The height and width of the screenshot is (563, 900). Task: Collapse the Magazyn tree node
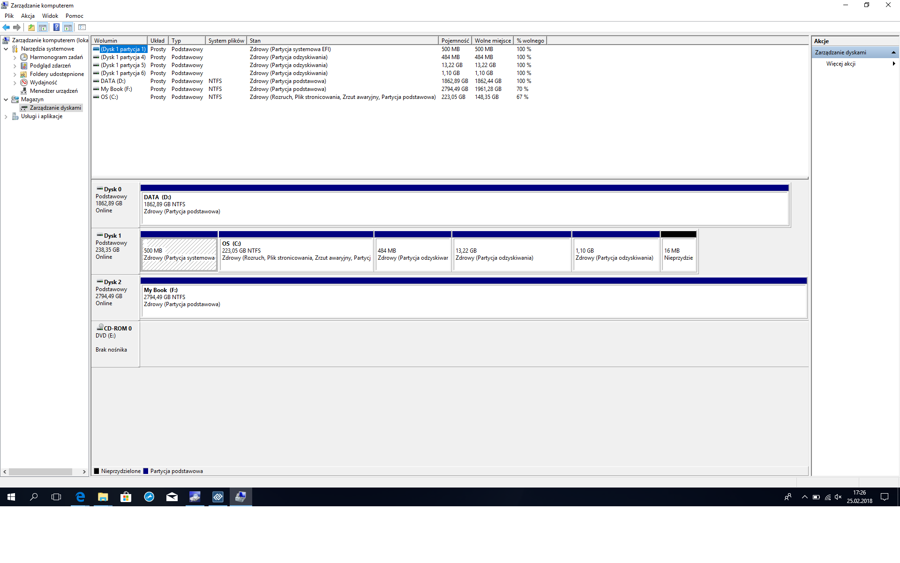[x=6, y=99]
